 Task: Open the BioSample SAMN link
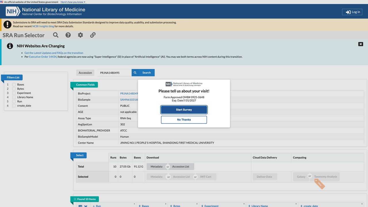129,100
